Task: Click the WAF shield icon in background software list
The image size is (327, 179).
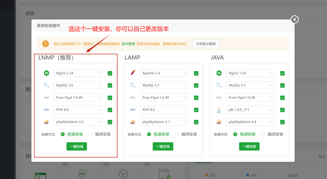Action: click(82, 174)
